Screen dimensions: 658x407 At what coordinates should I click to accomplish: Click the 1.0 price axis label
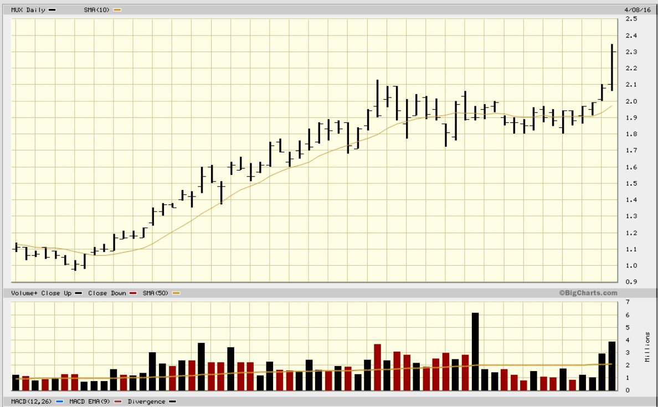[x=631, y=266]
